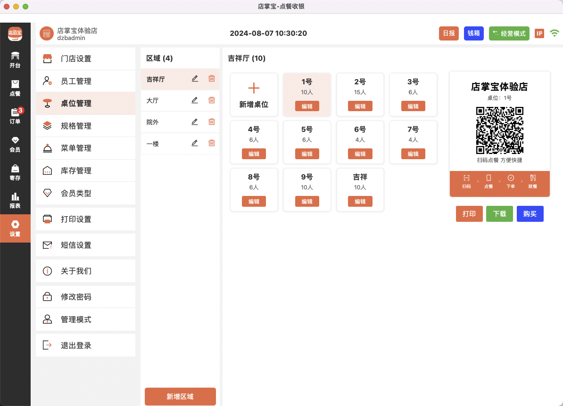The width and height of the screenshot is (563, 406).
Task: Open the 开台 section in sidebar
Action: [15, 60]
